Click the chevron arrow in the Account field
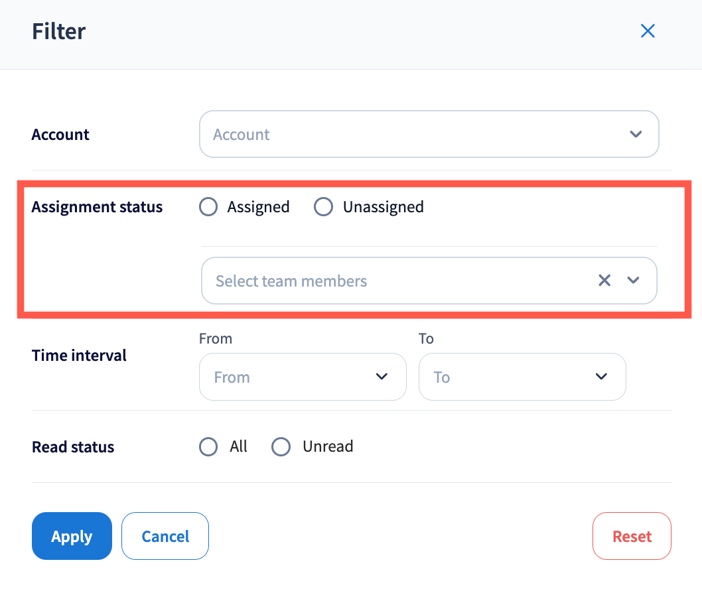 636,134
